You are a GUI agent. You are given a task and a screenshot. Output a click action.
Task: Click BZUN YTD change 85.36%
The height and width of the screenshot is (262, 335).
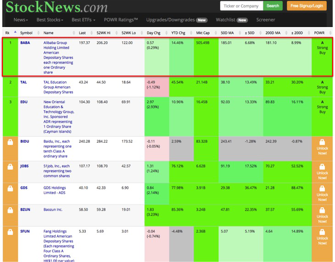point(177,210)
